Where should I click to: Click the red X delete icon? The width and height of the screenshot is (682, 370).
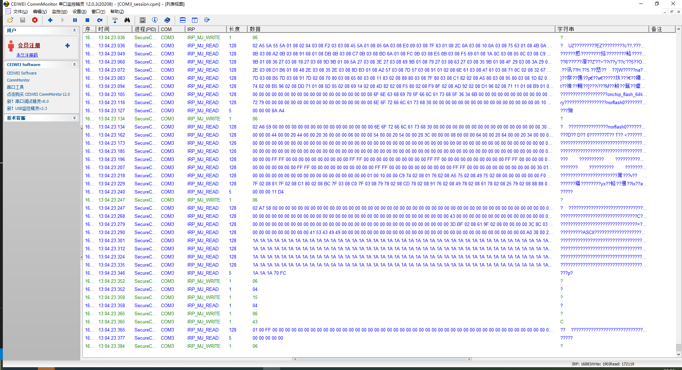click(35, 20)
